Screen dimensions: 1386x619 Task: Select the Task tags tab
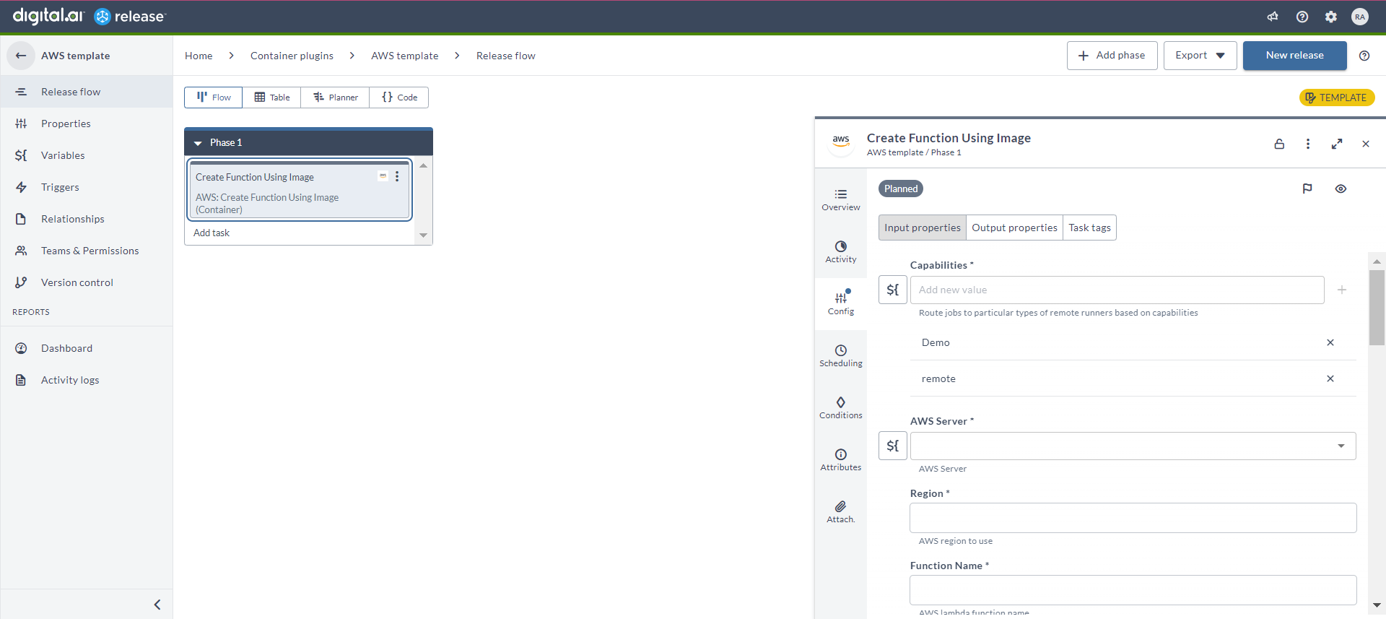coord(1089,228)
